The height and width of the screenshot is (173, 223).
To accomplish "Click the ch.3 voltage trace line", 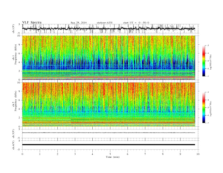I will (109, 133).
